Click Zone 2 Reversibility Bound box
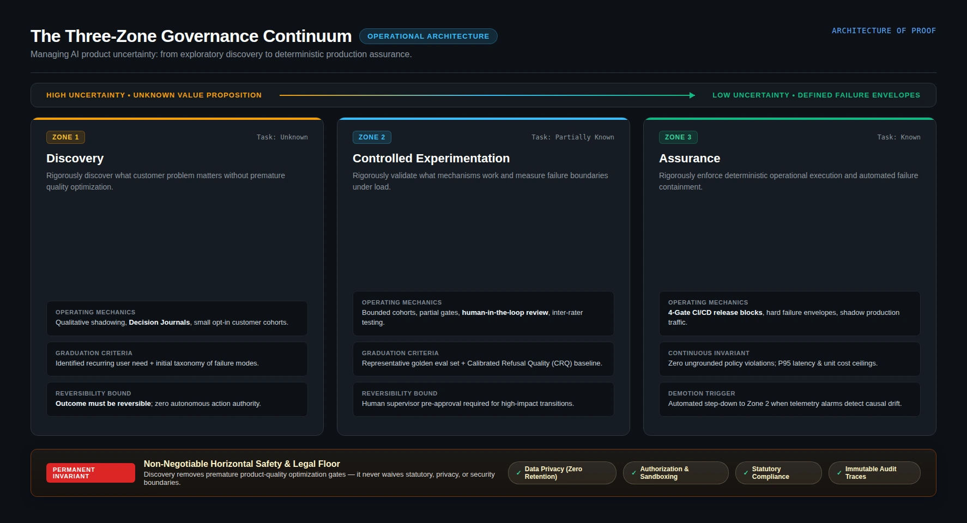 (x=483, y=399)
